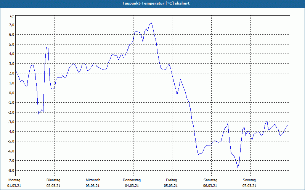Click the Samstag day label

point(210,180)
